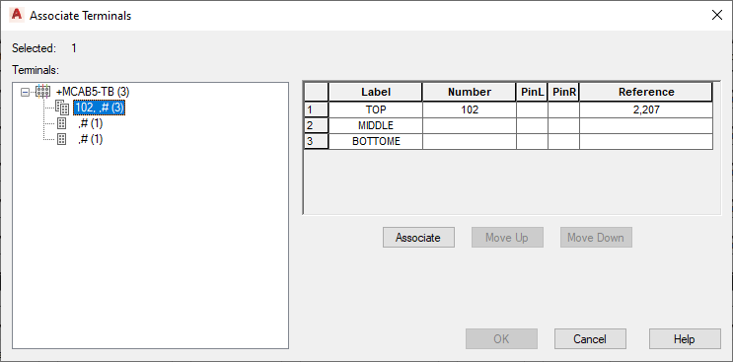This screenshot has width=733, height=362.
Task: Select the 102, ,# (3) terminal entry
Action: [x=99, y=108]
